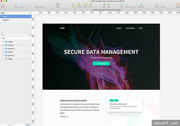Select the LP artboard title label
This screenshot has height=126, width=180.
[43, 22]
